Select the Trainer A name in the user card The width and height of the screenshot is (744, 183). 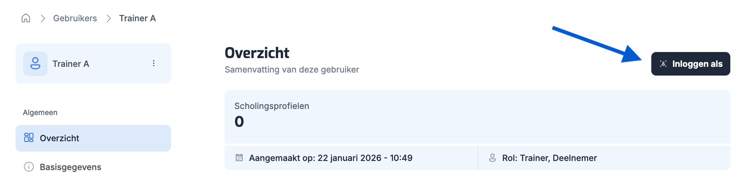(71, 64)
